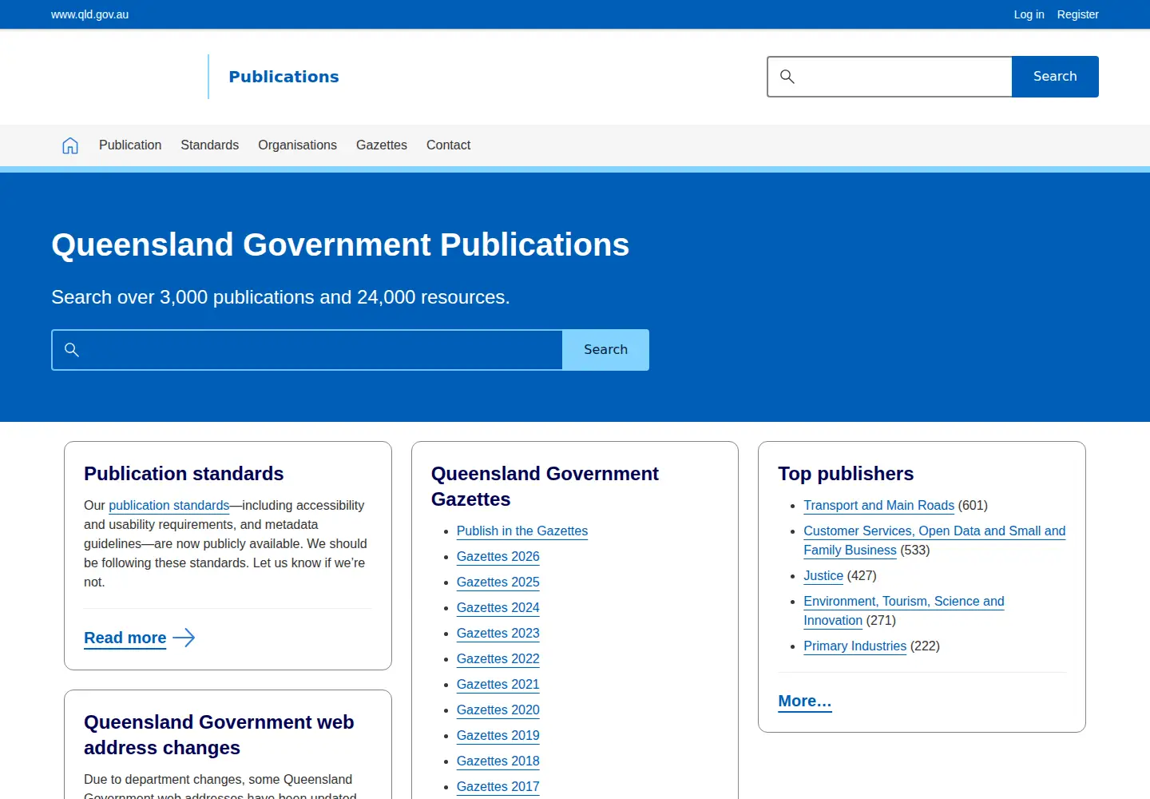Open Primary Industries publisher link
Image resolution: width=1150 pixels, height=799 pixels.
(855, 646)
